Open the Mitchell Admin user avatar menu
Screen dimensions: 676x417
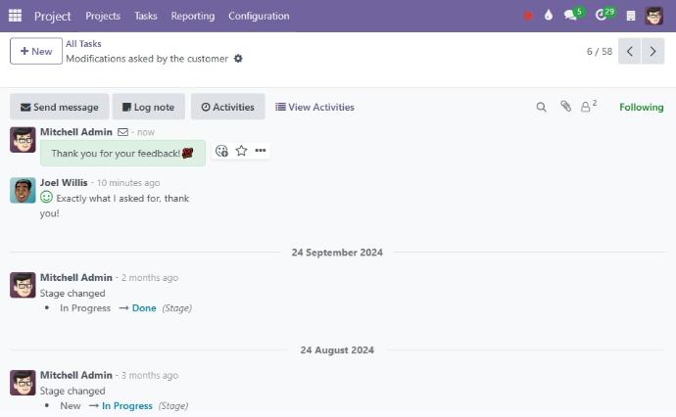654,16
